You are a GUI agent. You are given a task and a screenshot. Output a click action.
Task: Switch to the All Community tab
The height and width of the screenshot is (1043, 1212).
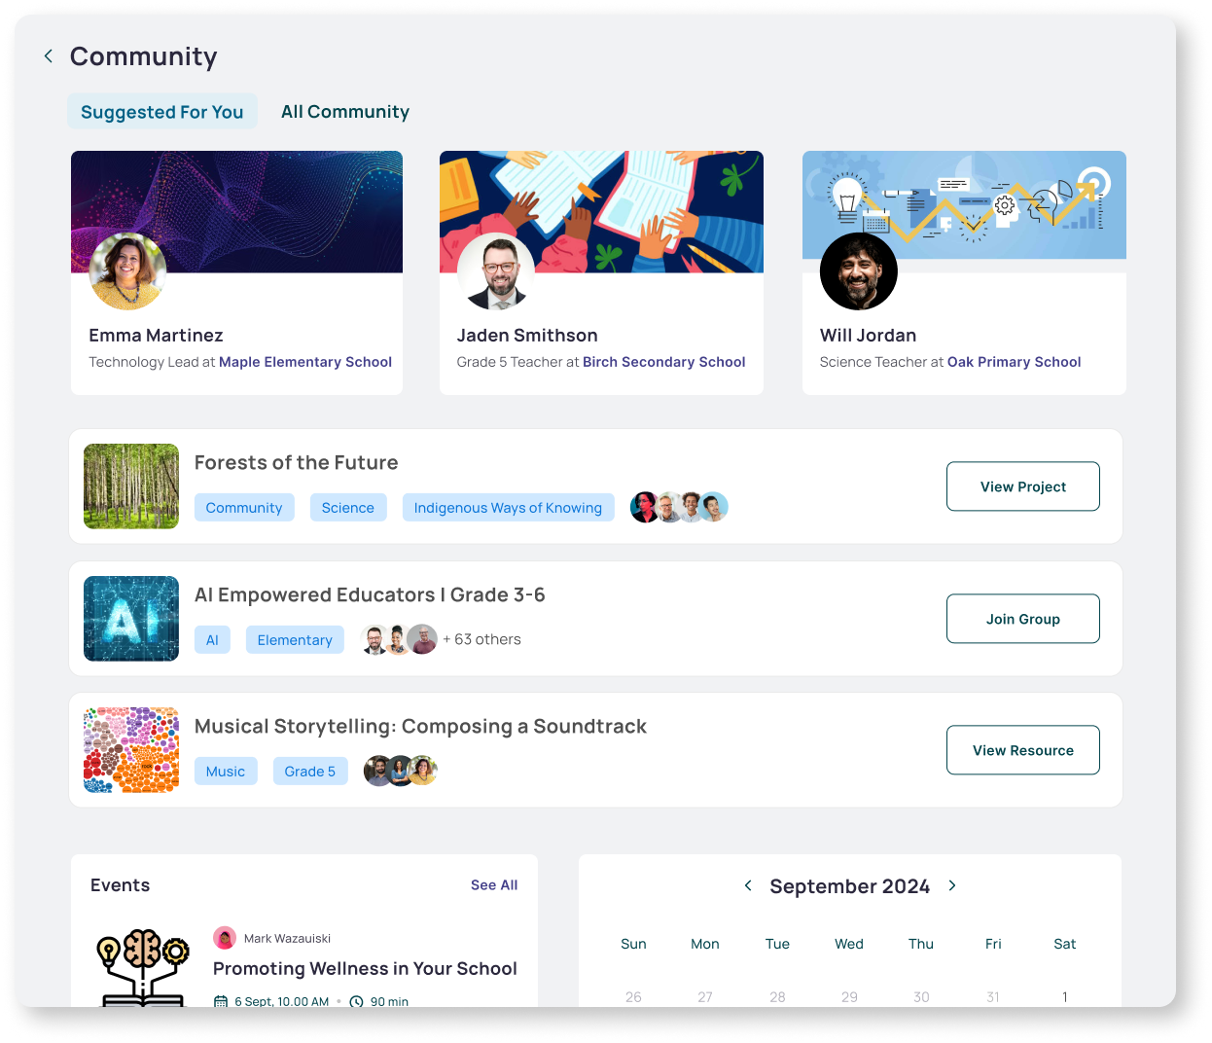pyautogui.click(x=344, y=111)
